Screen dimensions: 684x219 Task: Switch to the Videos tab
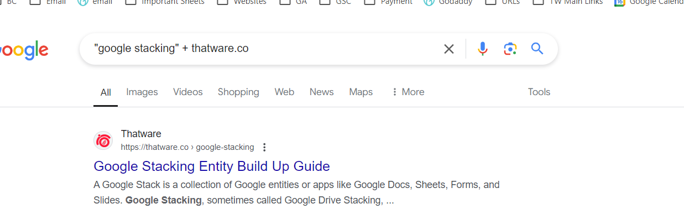188,92
